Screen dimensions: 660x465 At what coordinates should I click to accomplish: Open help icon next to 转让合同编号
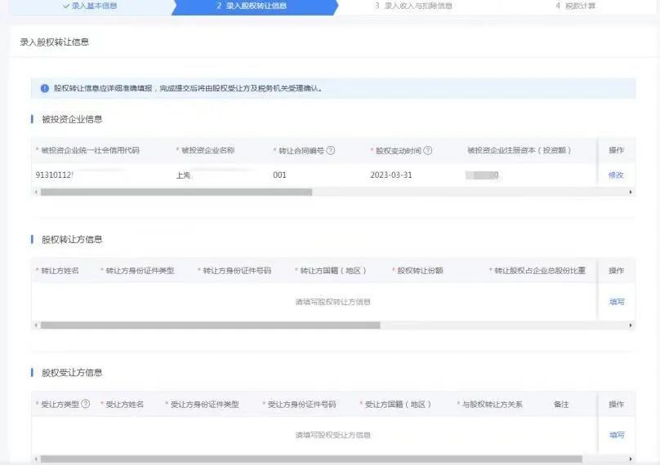pyautogui.click(x=331, y=150)
